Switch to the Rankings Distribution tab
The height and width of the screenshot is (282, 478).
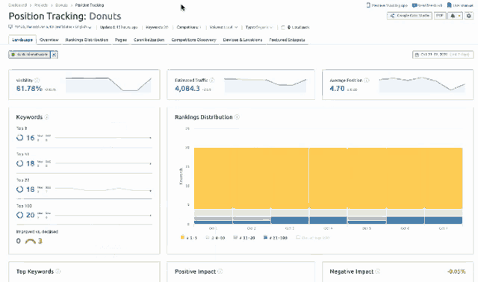[x=87, y=40]
